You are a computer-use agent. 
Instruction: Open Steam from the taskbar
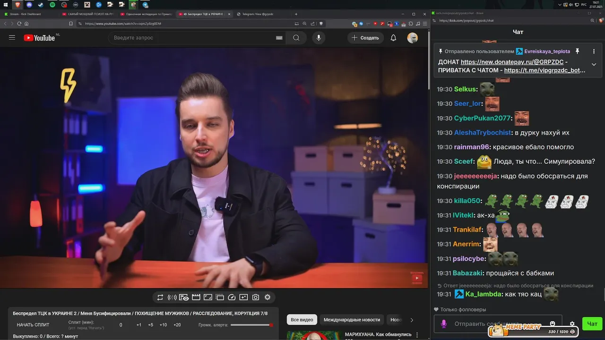(x=40, y=5)
